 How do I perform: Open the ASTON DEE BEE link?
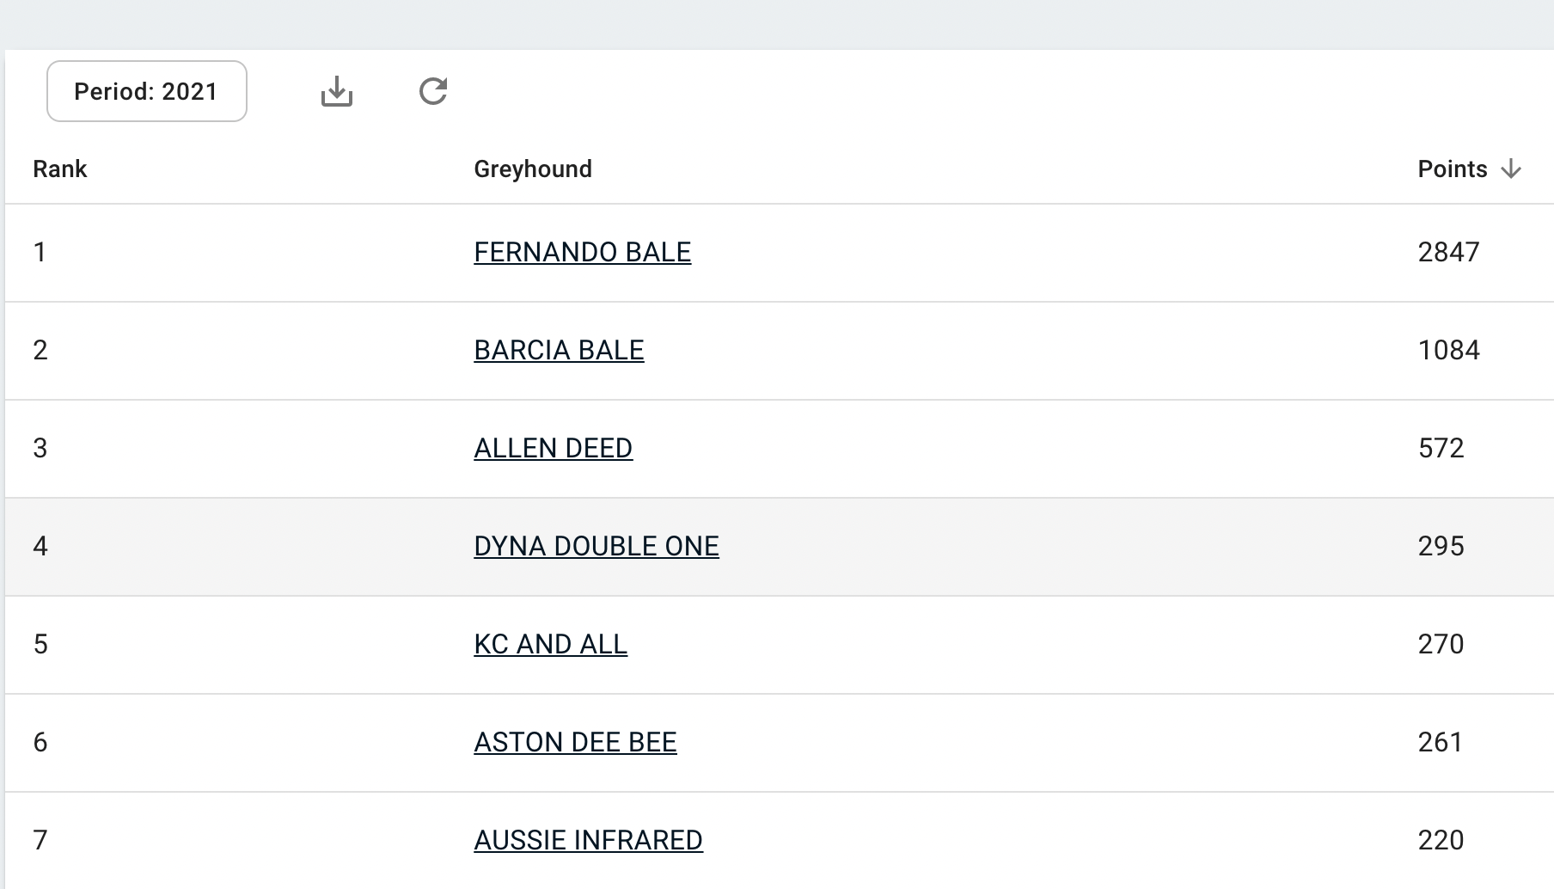575,742
